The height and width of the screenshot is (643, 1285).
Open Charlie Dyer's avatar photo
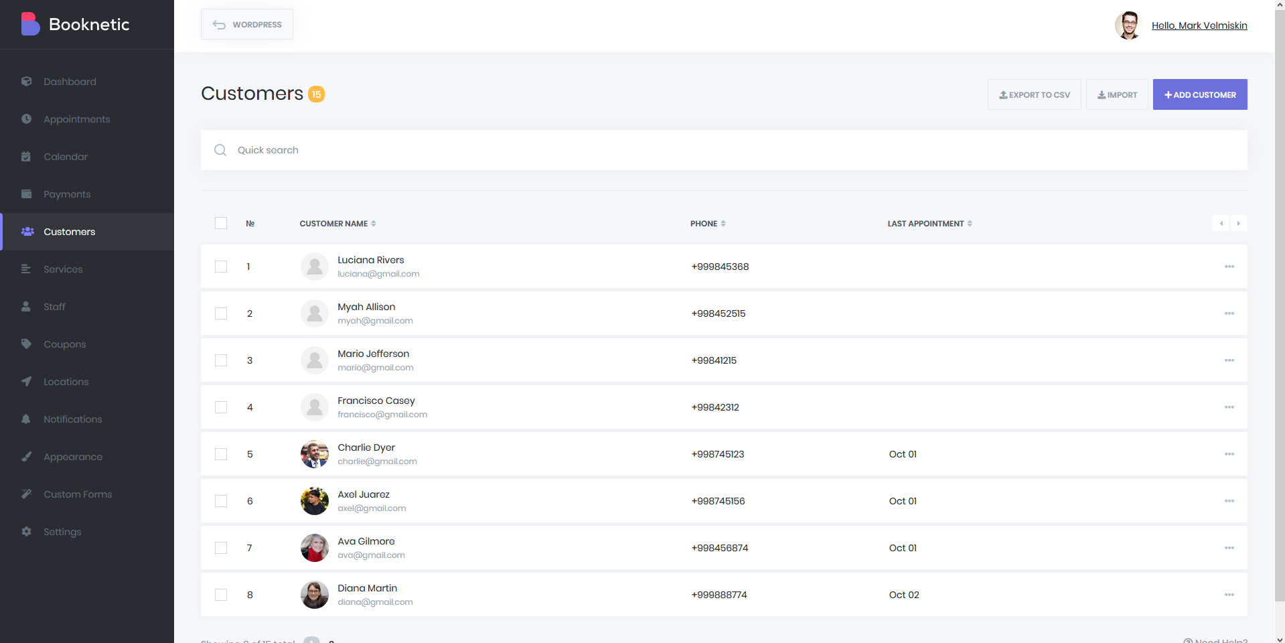[315, 454]
